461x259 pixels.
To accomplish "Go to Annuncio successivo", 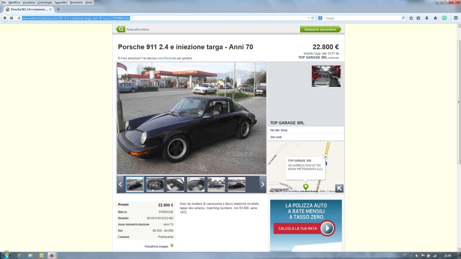I will 320,29.
